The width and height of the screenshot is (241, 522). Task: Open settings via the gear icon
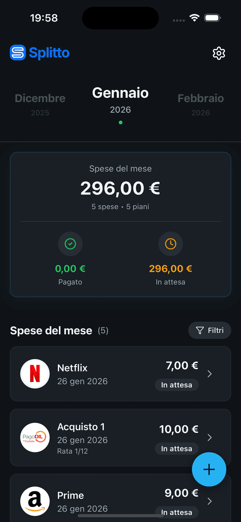[219, 53]
